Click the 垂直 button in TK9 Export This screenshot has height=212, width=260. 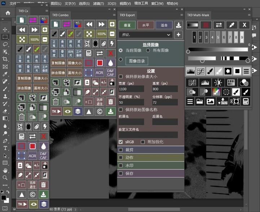(x=127, y=25)
